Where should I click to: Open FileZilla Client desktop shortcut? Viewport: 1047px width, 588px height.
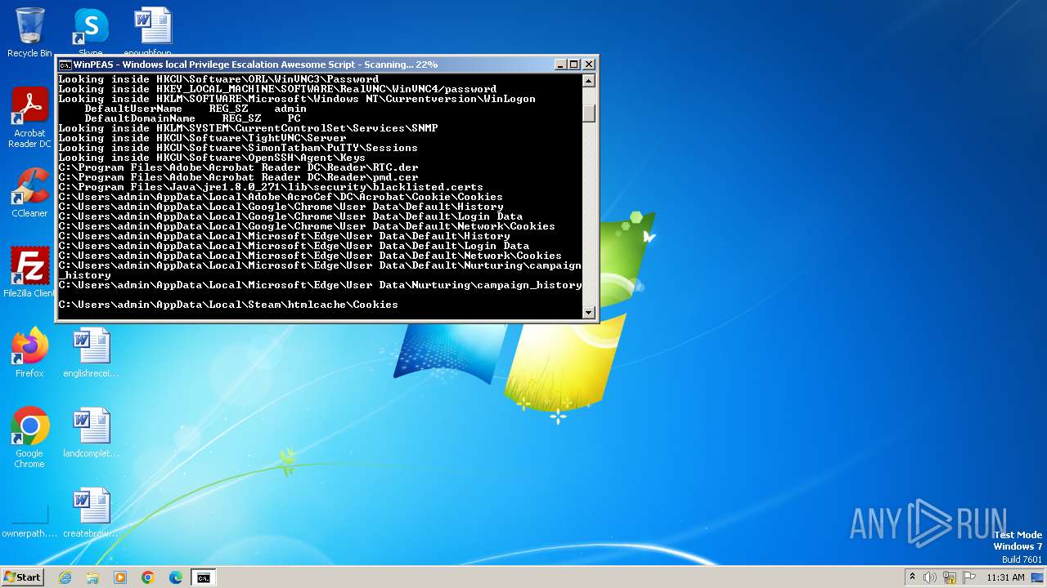29,272
